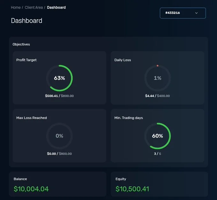
Task: Click the $4.44 / $400.00 daily loss value
Action: 158,96
